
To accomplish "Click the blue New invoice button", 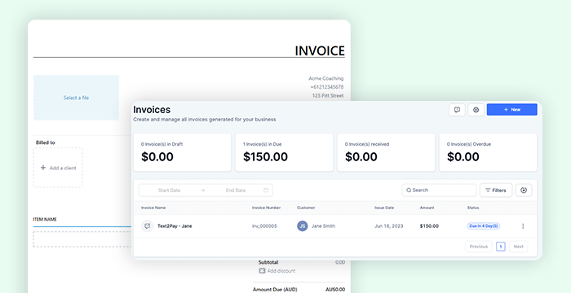I will pyautogui.click(x=511, y=109).
